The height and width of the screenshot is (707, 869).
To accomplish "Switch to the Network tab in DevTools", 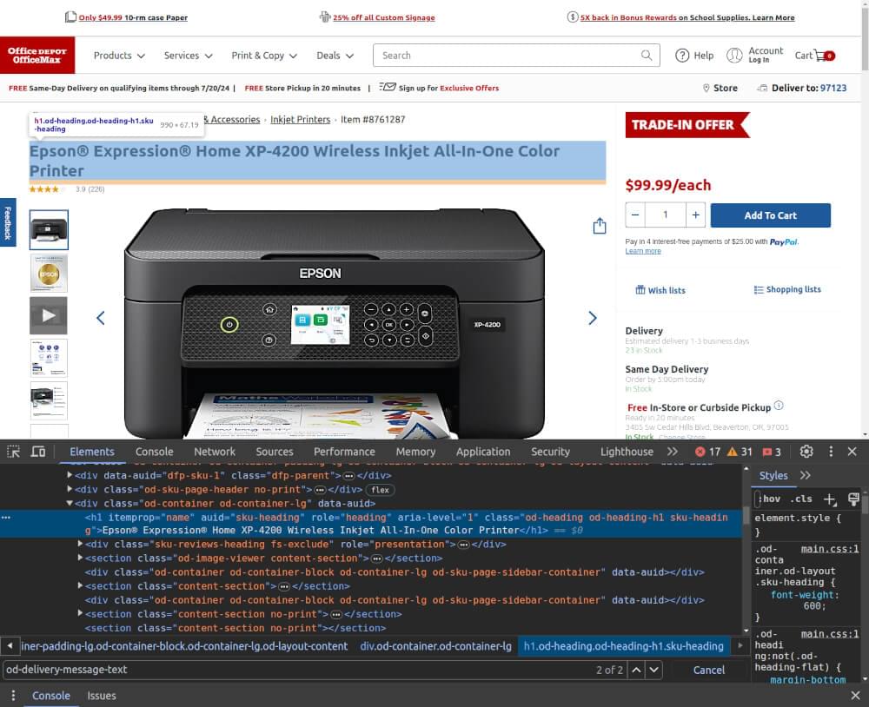I will pos(214,451).
